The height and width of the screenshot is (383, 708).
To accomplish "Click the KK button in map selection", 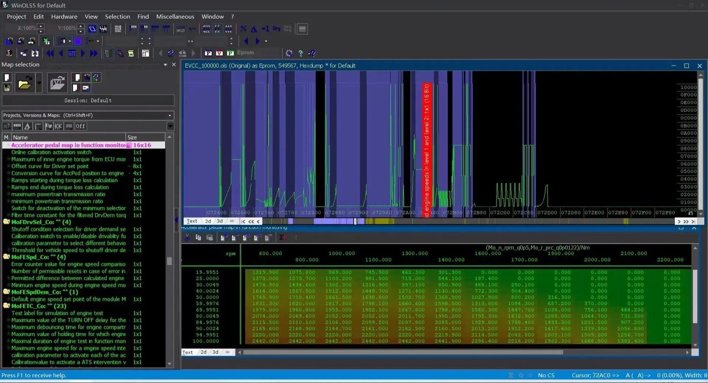I will coord(58,126).
